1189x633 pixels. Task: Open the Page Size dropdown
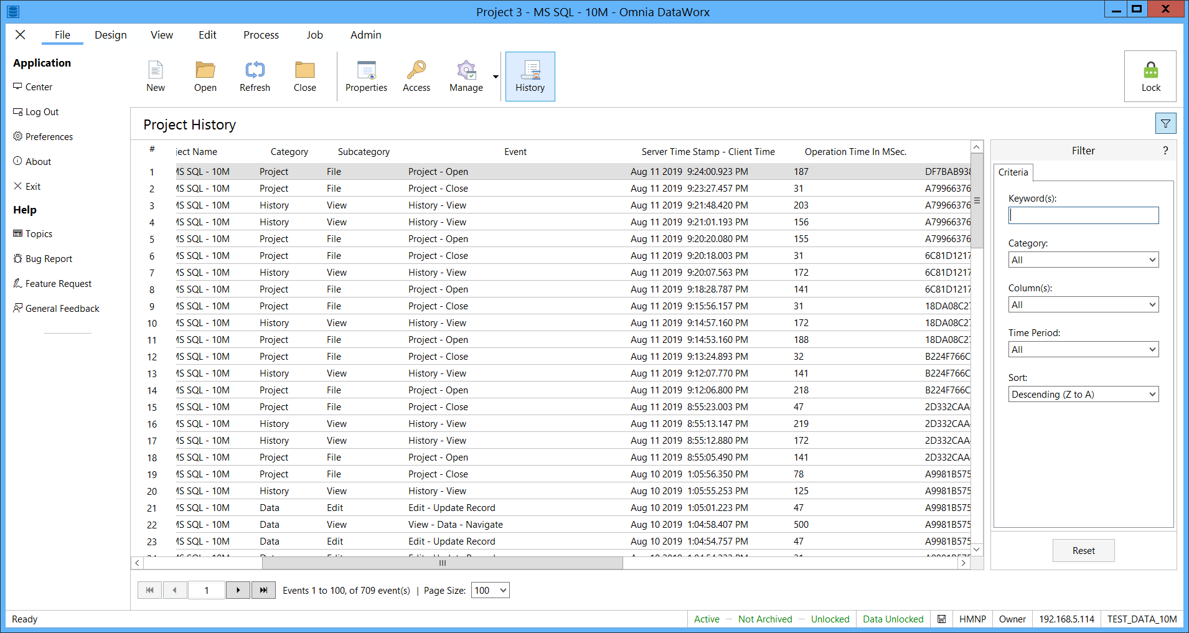pos(491,591)
